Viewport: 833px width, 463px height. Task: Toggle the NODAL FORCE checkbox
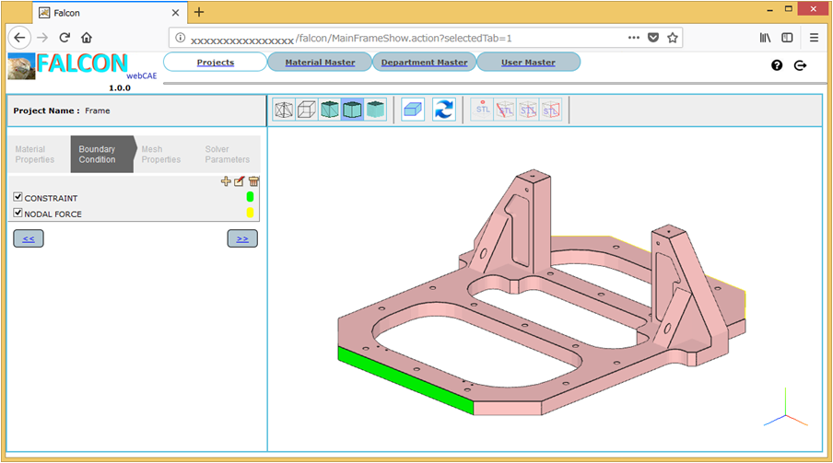coord(18,214)
